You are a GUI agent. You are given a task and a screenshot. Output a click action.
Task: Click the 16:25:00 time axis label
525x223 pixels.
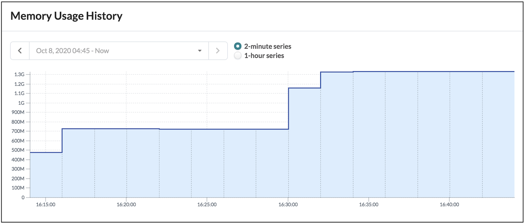pos(207,204)
